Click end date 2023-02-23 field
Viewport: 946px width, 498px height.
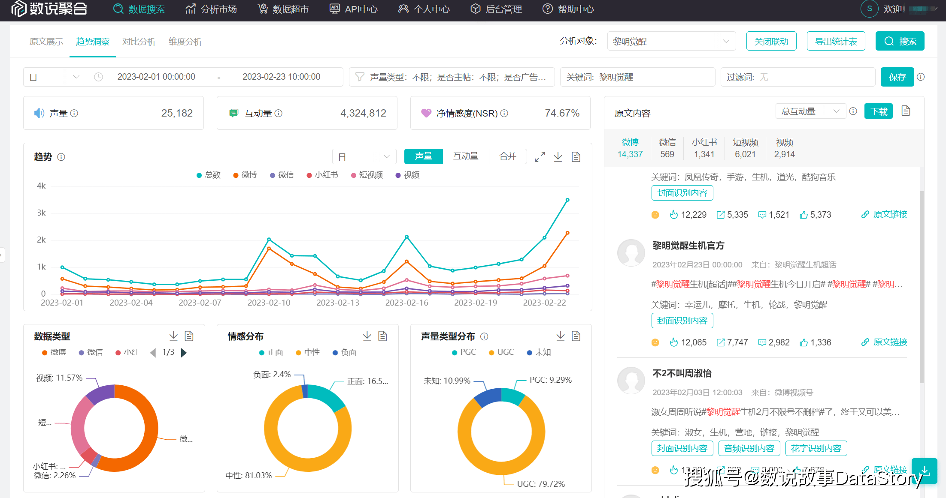click(281, 77)
